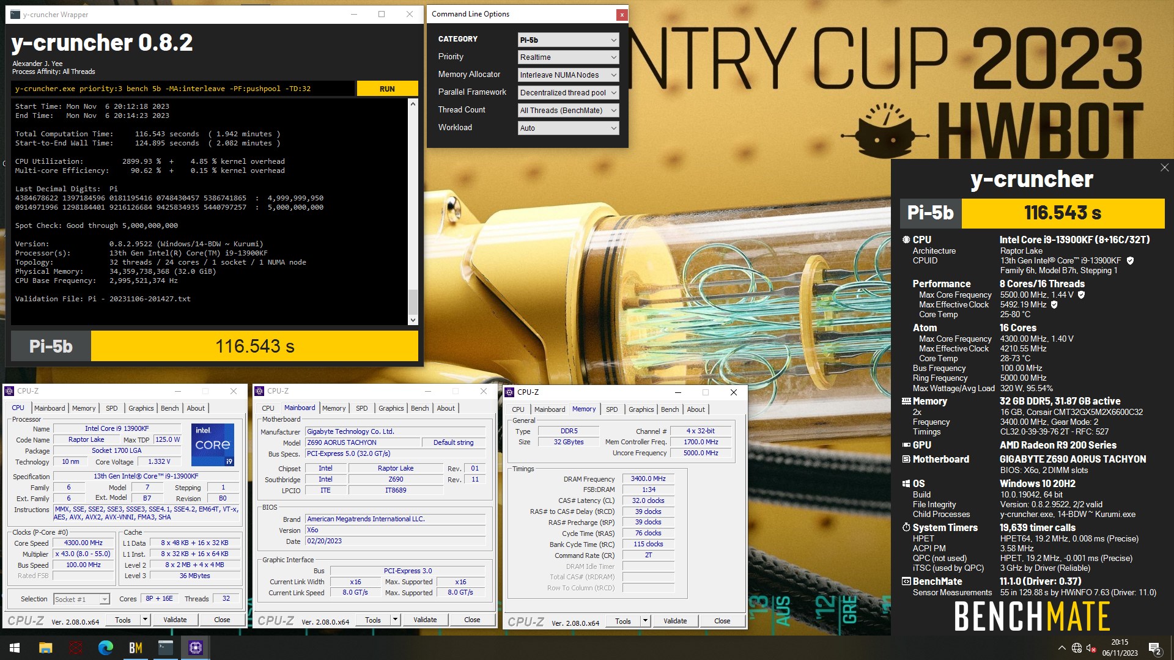Switch to the y-cruncher console taskbar icon

[166, 648]
